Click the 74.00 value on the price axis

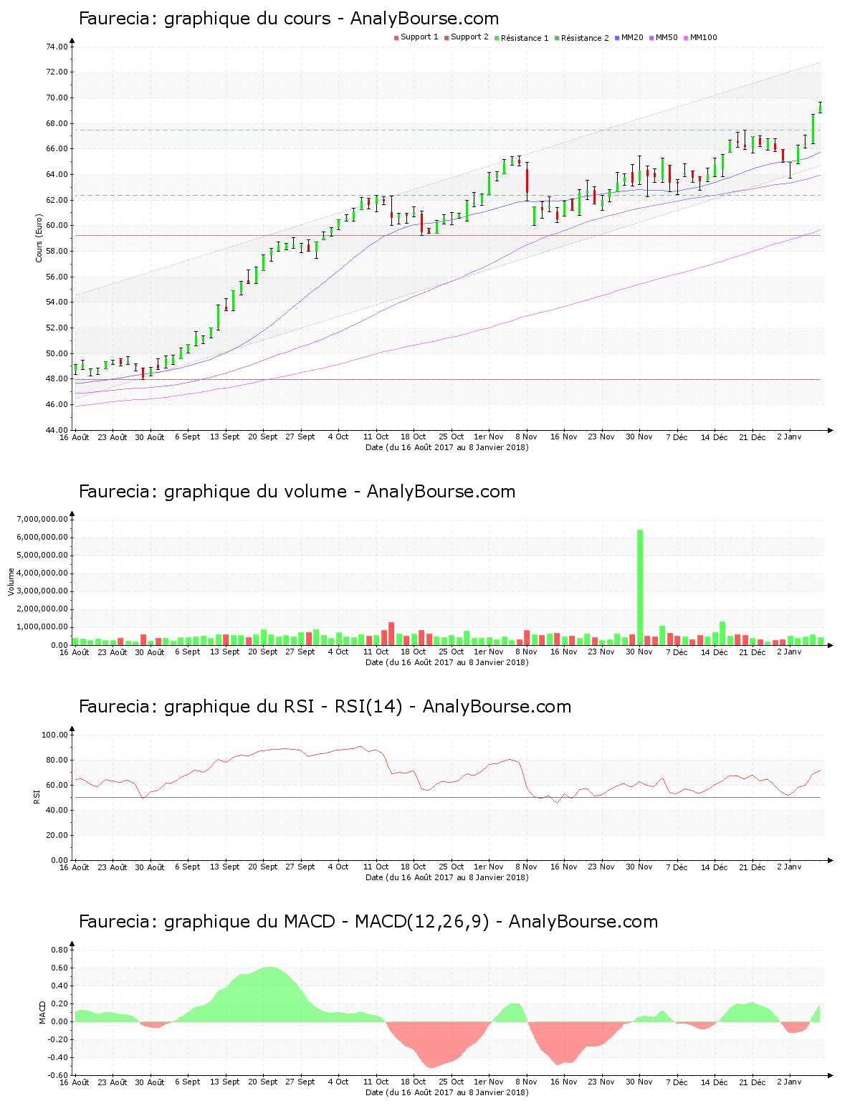coord(57,47)
